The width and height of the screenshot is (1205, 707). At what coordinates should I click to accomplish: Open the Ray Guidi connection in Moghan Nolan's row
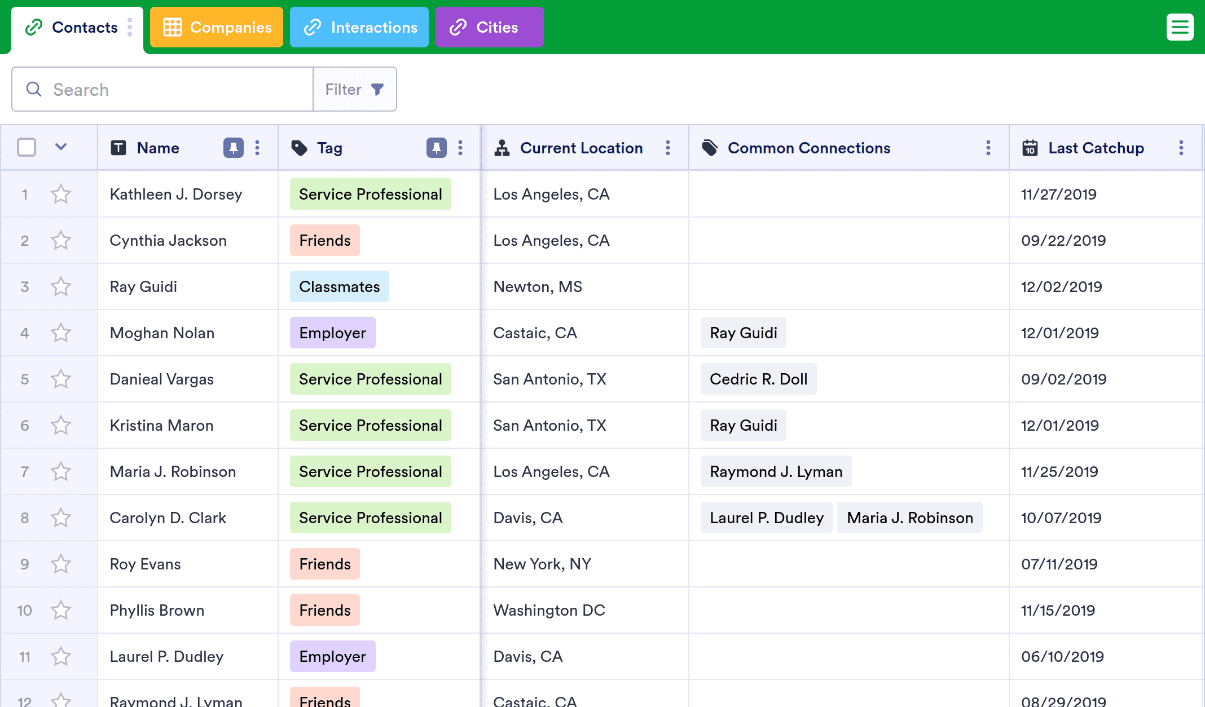(744, 333)
